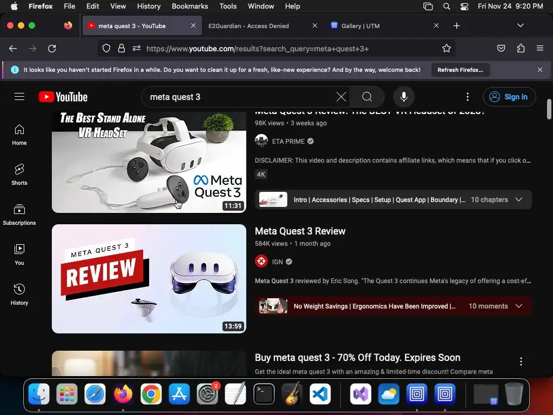Open Spotlight search in the menu bar
This screenshot has width=553, height=415.
click(447, 6)
